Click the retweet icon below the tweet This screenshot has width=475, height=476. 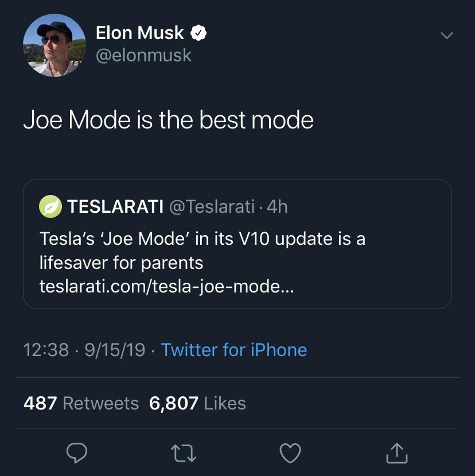[184, 454]
